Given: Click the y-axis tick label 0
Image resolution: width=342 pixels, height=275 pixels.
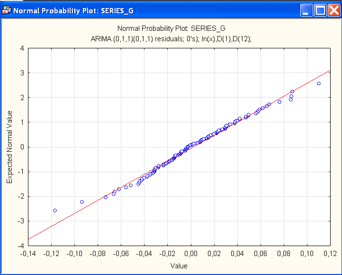Looking at the screenshot, I should [22, 147].
